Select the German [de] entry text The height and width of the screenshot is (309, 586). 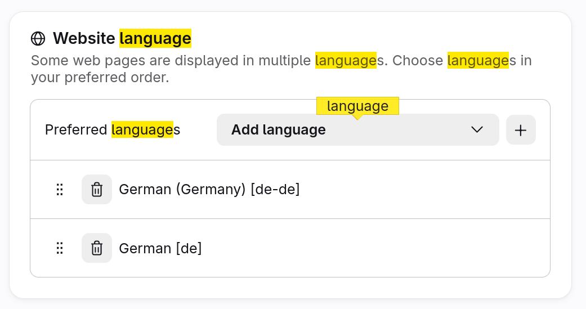(160, 248)
